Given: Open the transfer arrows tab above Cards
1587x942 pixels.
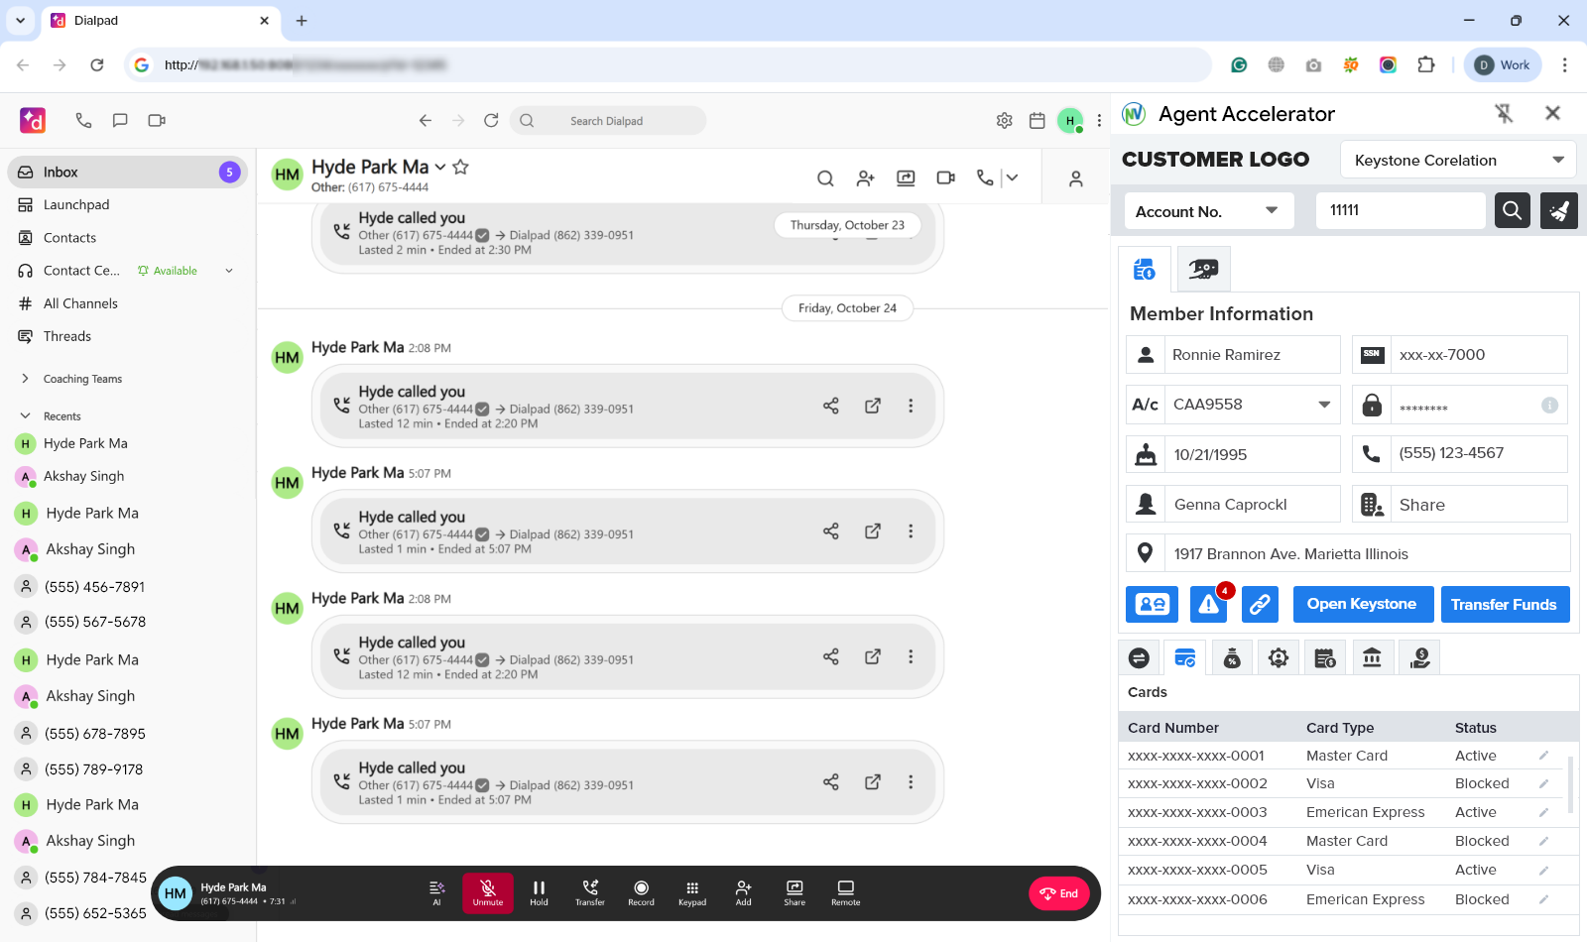Looking at the screenshot, I should coord(1139,657).
